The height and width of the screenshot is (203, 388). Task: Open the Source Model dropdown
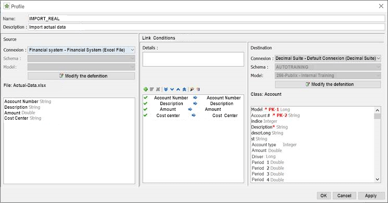point(81,67)
